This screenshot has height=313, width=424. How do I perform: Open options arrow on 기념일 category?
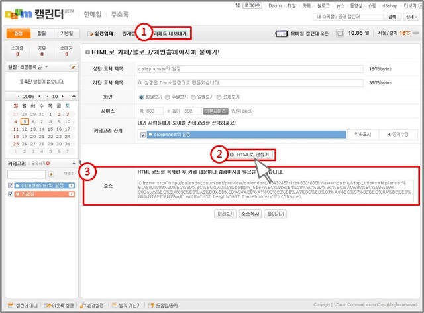71,194
